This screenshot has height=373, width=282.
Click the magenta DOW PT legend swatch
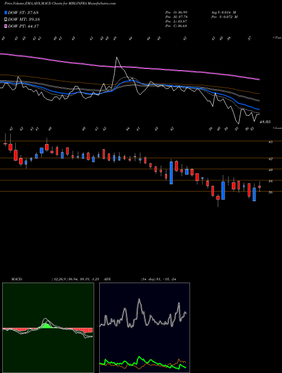coord(6,27)
